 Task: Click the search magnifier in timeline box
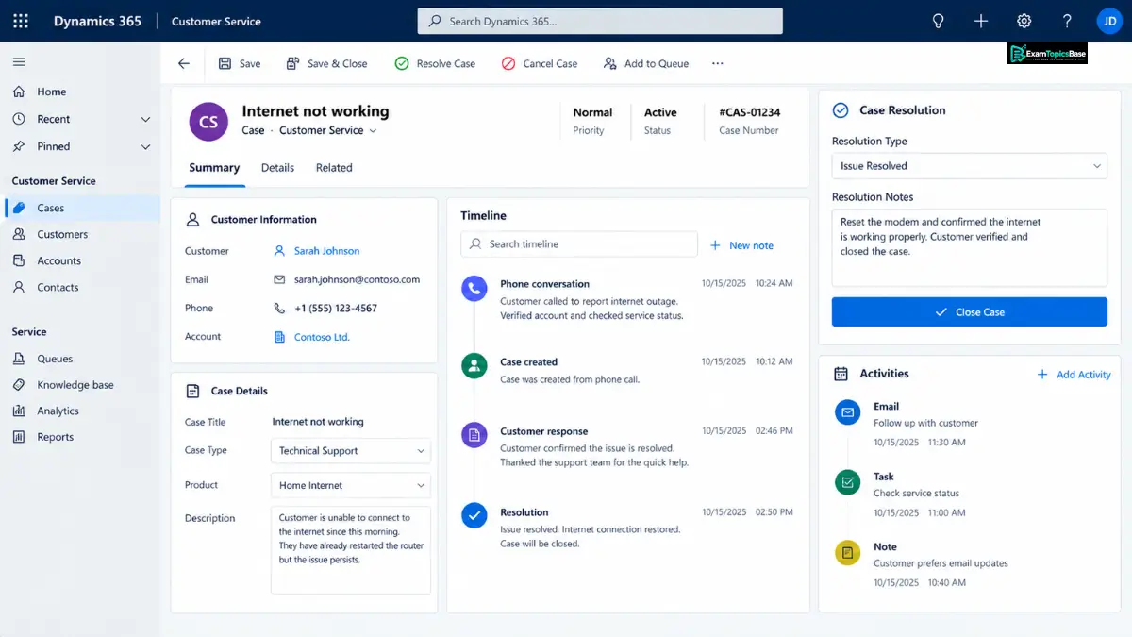coord(475,243)
